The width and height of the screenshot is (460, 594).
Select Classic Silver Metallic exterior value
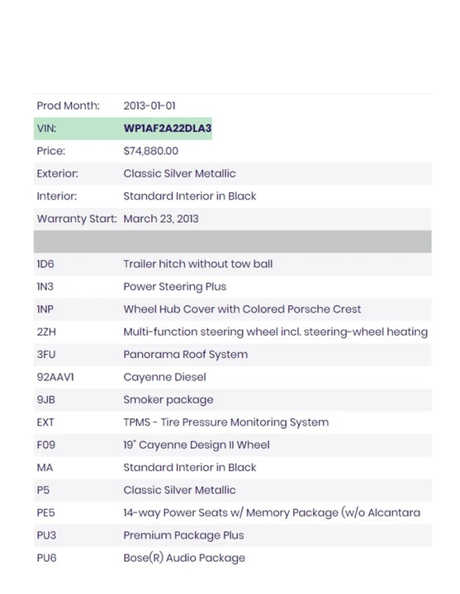click(179, 173)
